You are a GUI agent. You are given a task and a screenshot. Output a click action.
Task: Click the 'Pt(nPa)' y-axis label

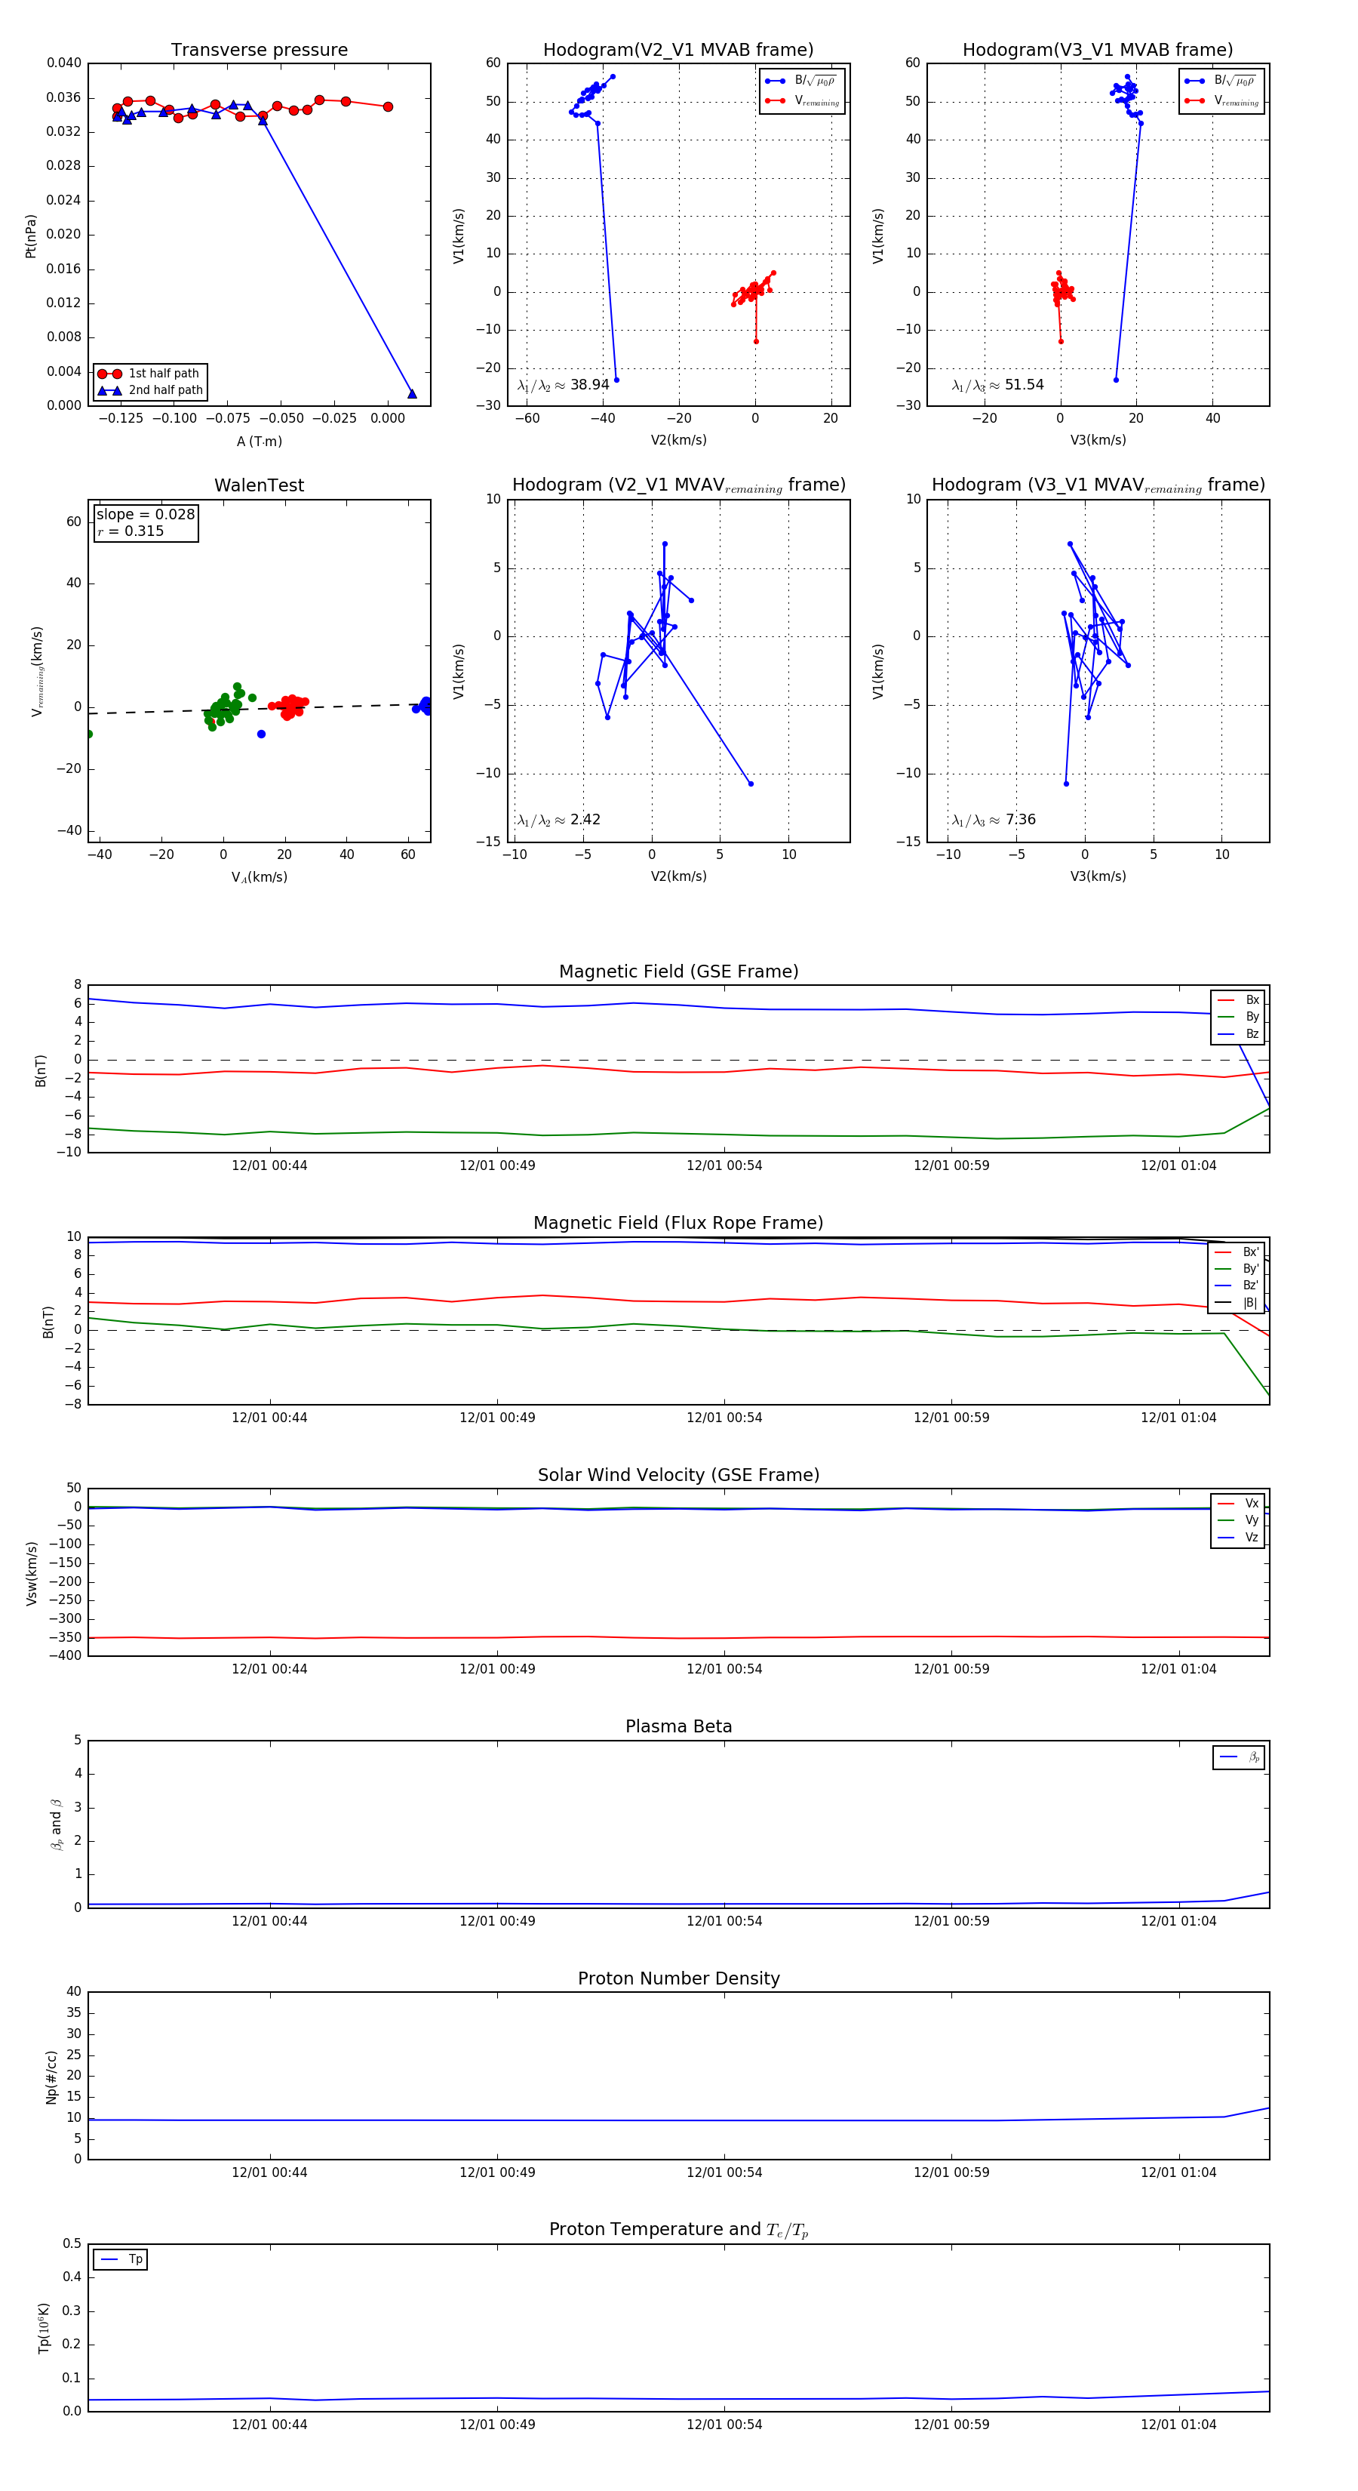(x=30, y=236)
